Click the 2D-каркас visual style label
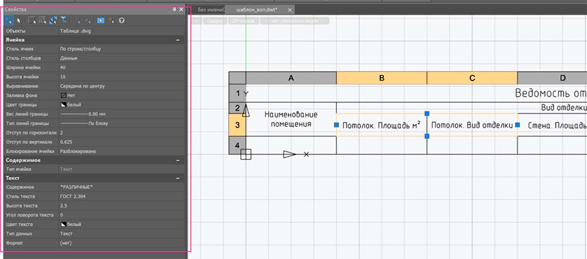The width and height of the screenshot is (587, 259). pos(243,21)
